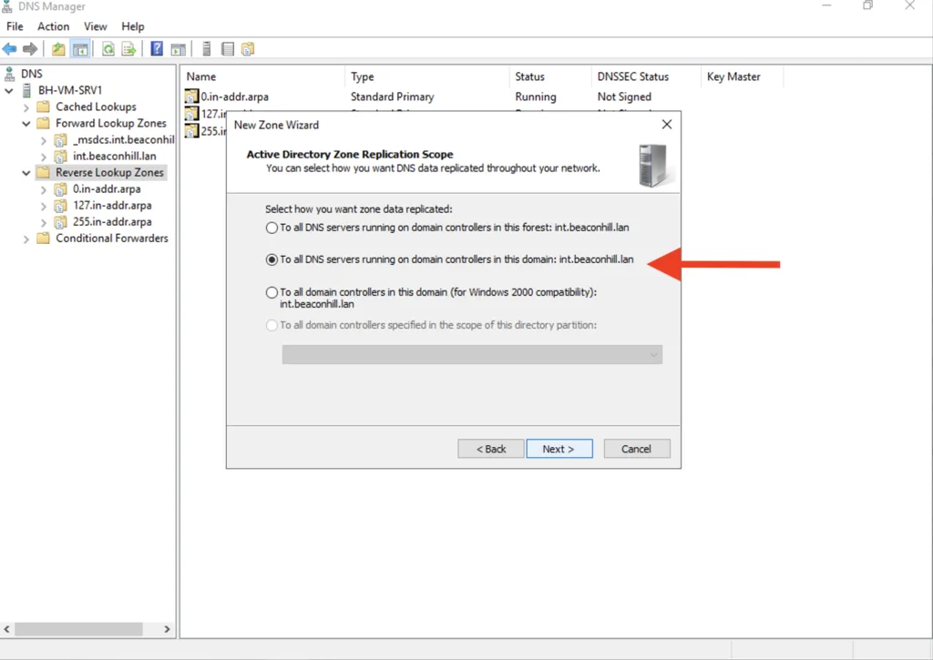Open the View menu
Screen dimensions: 933x660
click(x=95, y=26)
